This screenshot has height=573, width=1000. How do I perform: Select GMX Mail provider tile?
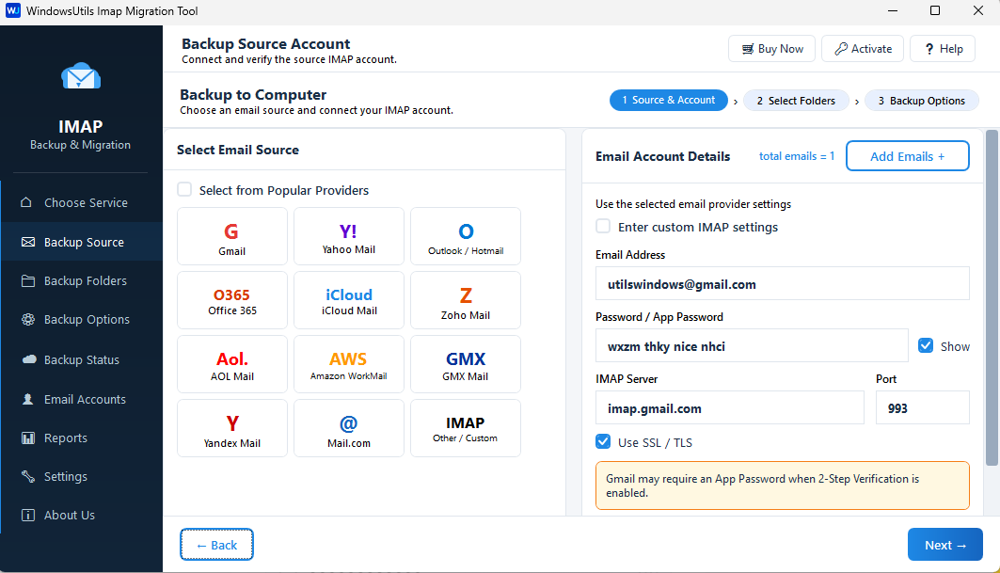pos(466,364)
